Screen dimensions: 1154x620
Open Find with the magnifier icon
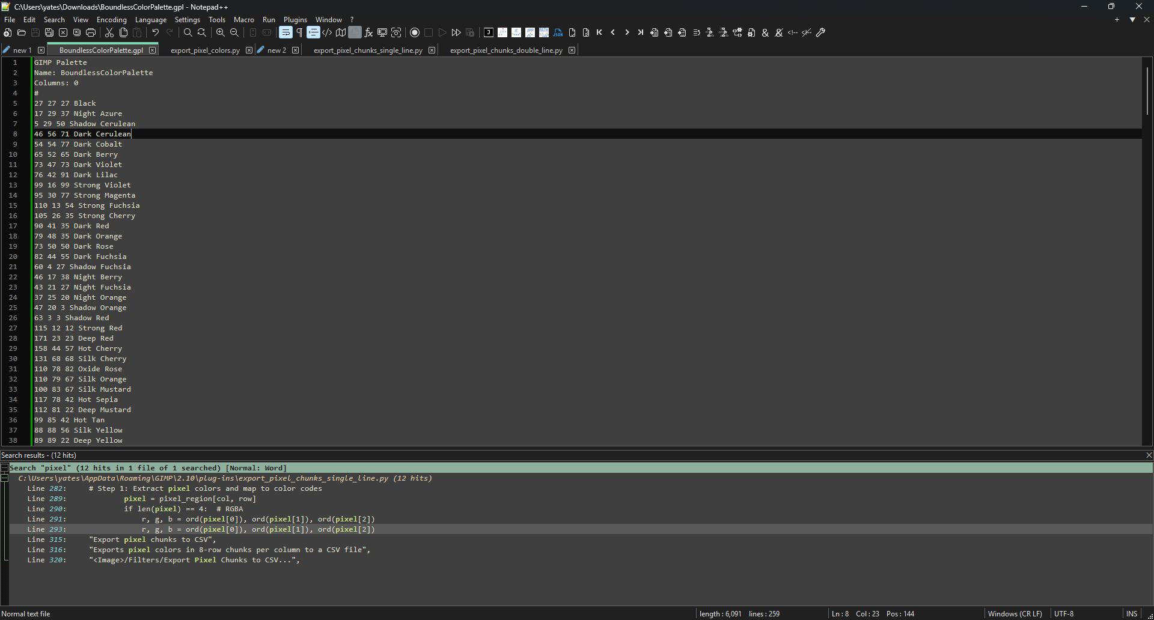point(188,32)
